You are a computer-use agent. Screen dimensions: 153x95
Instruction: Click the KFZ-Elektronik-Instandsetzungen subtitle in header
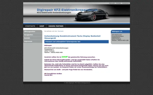coord(54,13)
